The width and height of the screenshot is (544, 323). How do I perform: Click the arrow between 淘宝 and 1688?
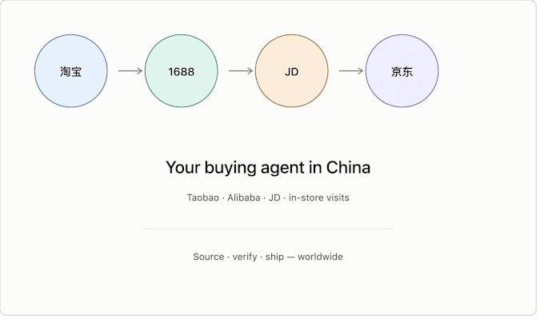pyautogui.click(x=130, y=71)
